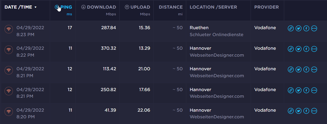Viewport: 327px width, 124px height.
Task: Tweet the 113.42 Mbps download result
Action: (299, 69)
